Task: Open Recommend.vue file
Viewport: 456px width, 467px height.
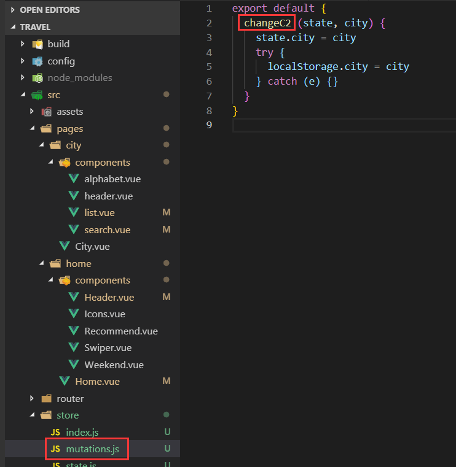Action: pyautogui.click(x=121, y=331)
